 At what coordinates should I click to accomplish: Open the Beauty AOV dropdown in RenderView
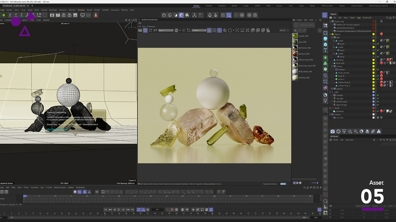click(x=166, y=30)
